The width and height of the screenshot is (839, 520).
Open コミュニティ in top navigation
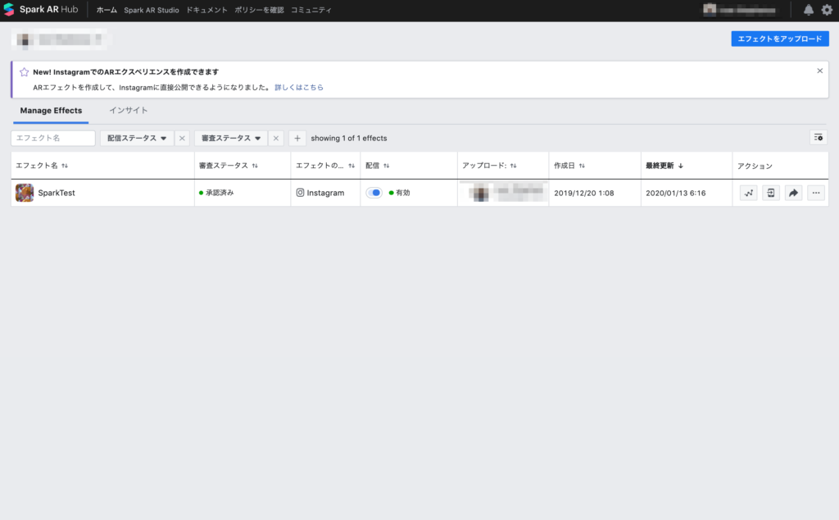coord(311,10)
